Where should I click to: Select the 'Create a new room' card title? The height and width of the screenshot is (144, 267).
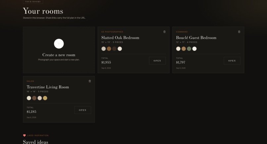coord(59,55)
